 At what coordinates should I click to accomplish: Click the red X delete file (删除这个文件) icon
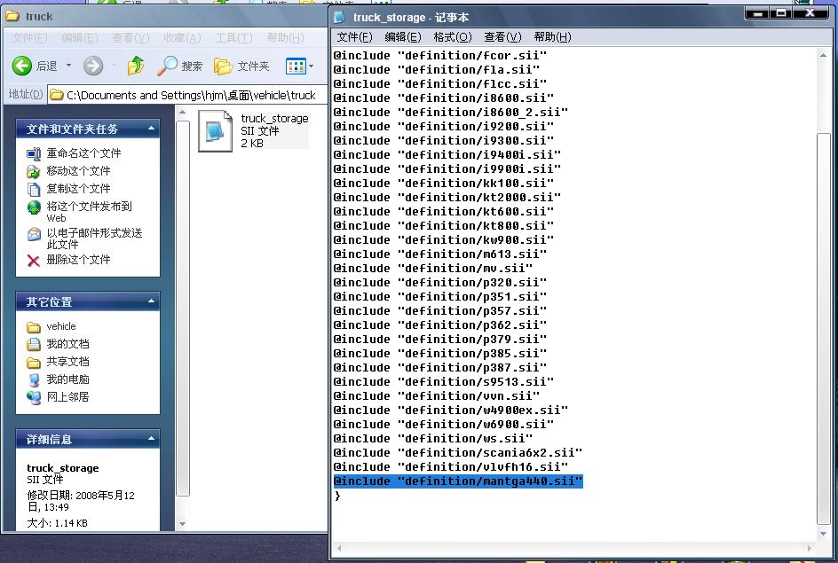click(34, 260)
